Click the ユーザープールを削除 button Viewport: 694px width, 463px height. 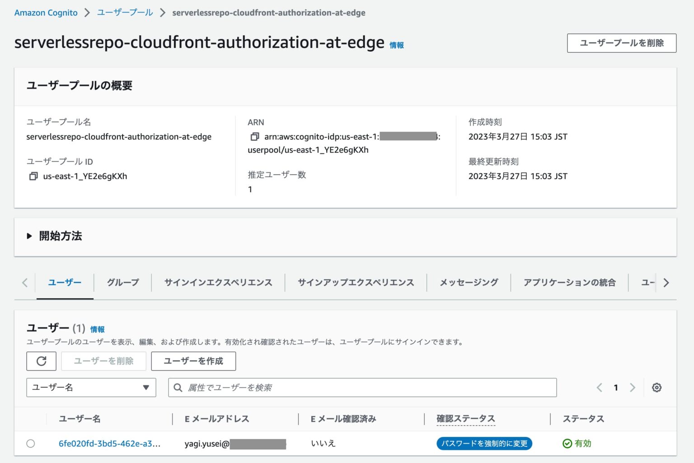621,43
